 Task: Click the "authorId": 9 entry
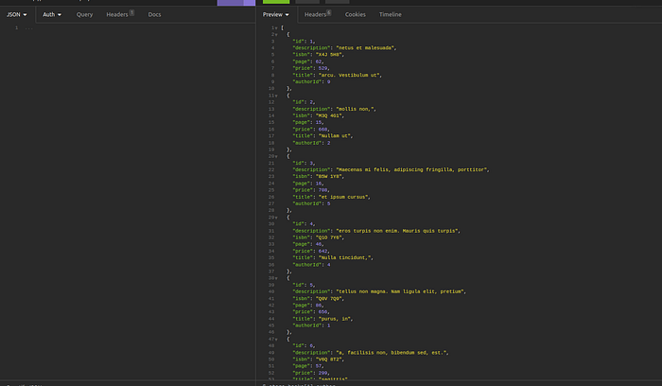click(311, 82)
